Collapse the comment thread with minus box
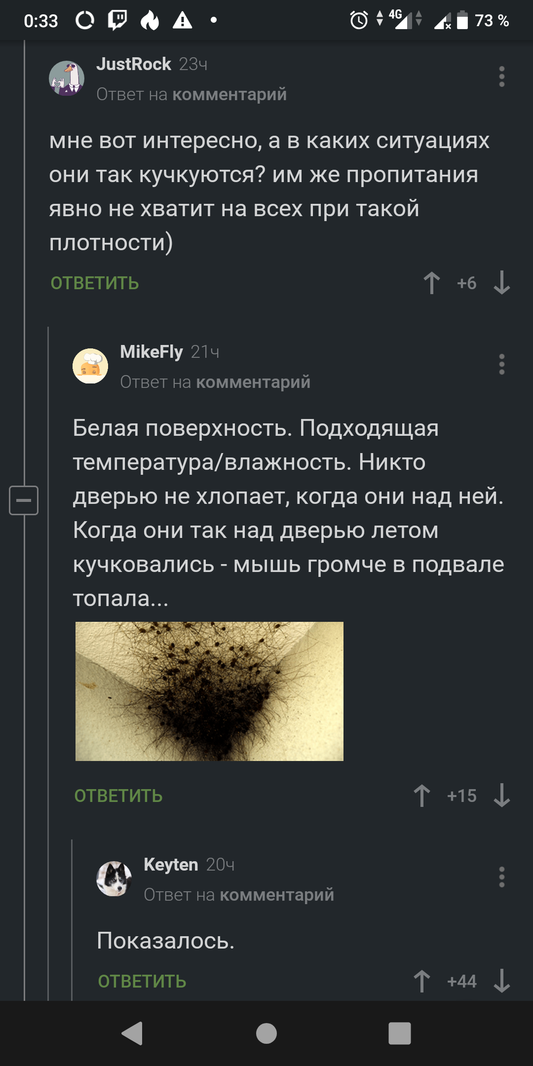Screen dimensions: 533x1066 click(24, 500)
